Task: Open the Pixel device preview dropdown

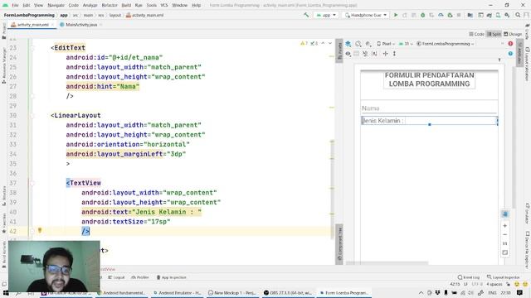Action: (386, 44)
